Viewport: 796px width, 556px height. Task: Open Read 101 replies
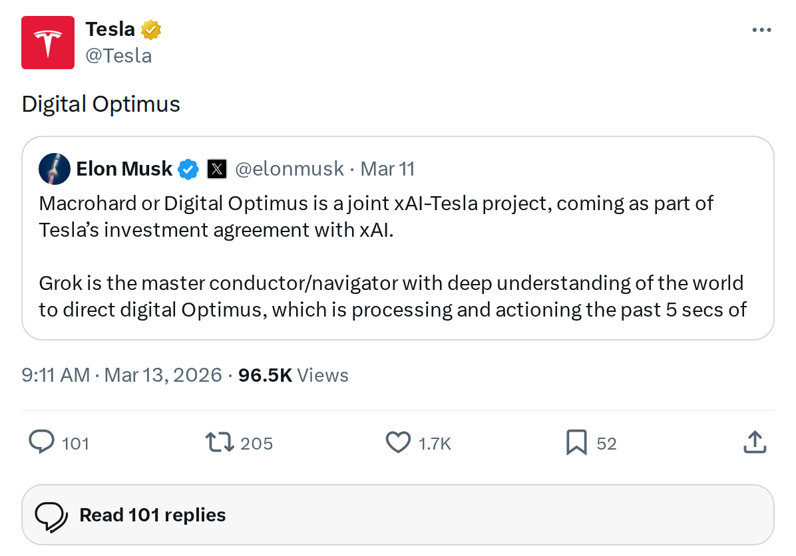pos(152,514)
